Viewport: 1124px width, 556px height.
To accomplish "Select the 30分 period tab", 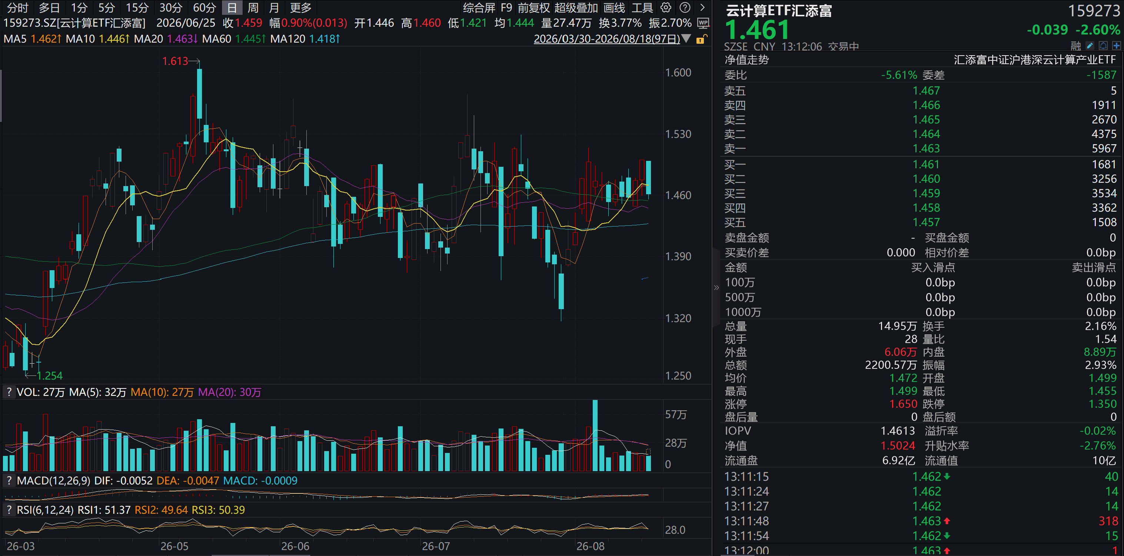I will click(x=171, y=8).
